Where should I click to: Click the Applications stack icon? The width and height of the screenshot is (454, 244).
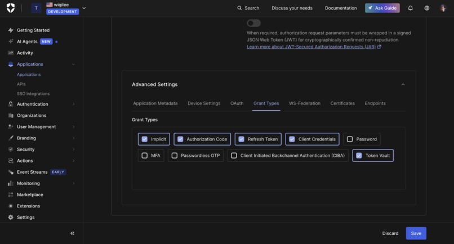tap(11, 64)
